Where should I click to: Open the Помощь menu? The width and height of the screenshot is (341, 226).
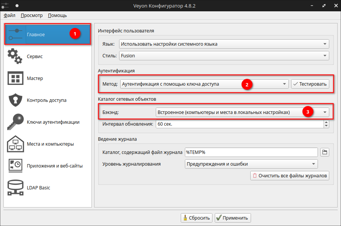point(57,15)
